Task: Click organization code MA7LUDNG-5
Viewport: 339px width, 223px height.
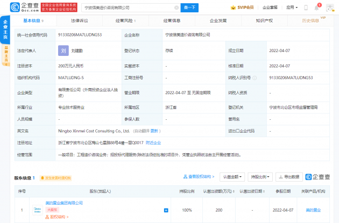Action: click(x=71, y=78)
